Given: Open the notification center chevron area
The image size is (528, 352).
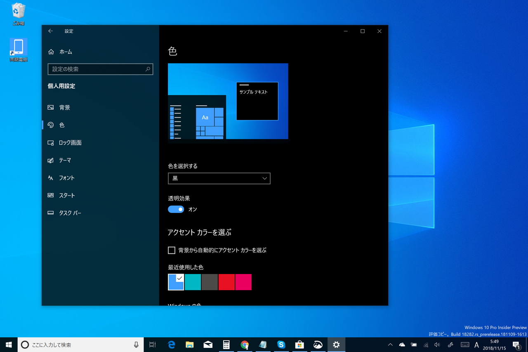Looking at the screenshot, I should pyautogui.click(x=516, y=345).
